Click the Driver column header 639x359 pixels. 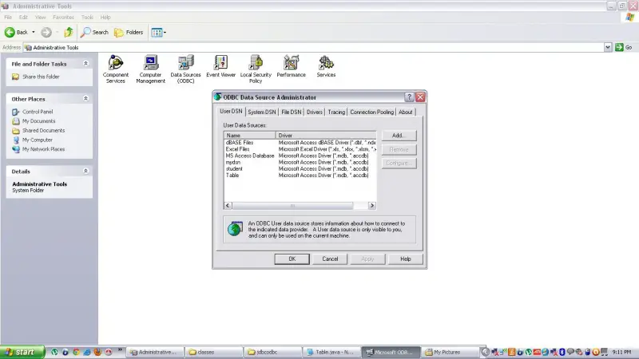[326, 135]
